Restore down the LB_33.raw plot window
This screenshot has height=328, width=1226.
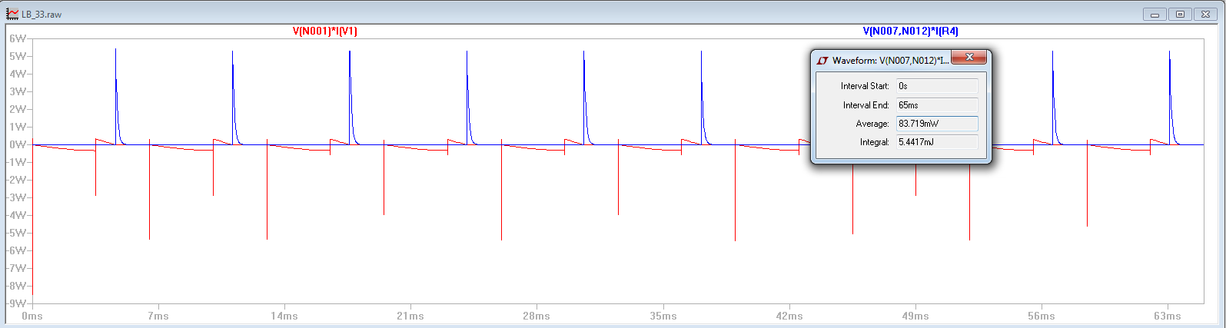pos(1180,14)
